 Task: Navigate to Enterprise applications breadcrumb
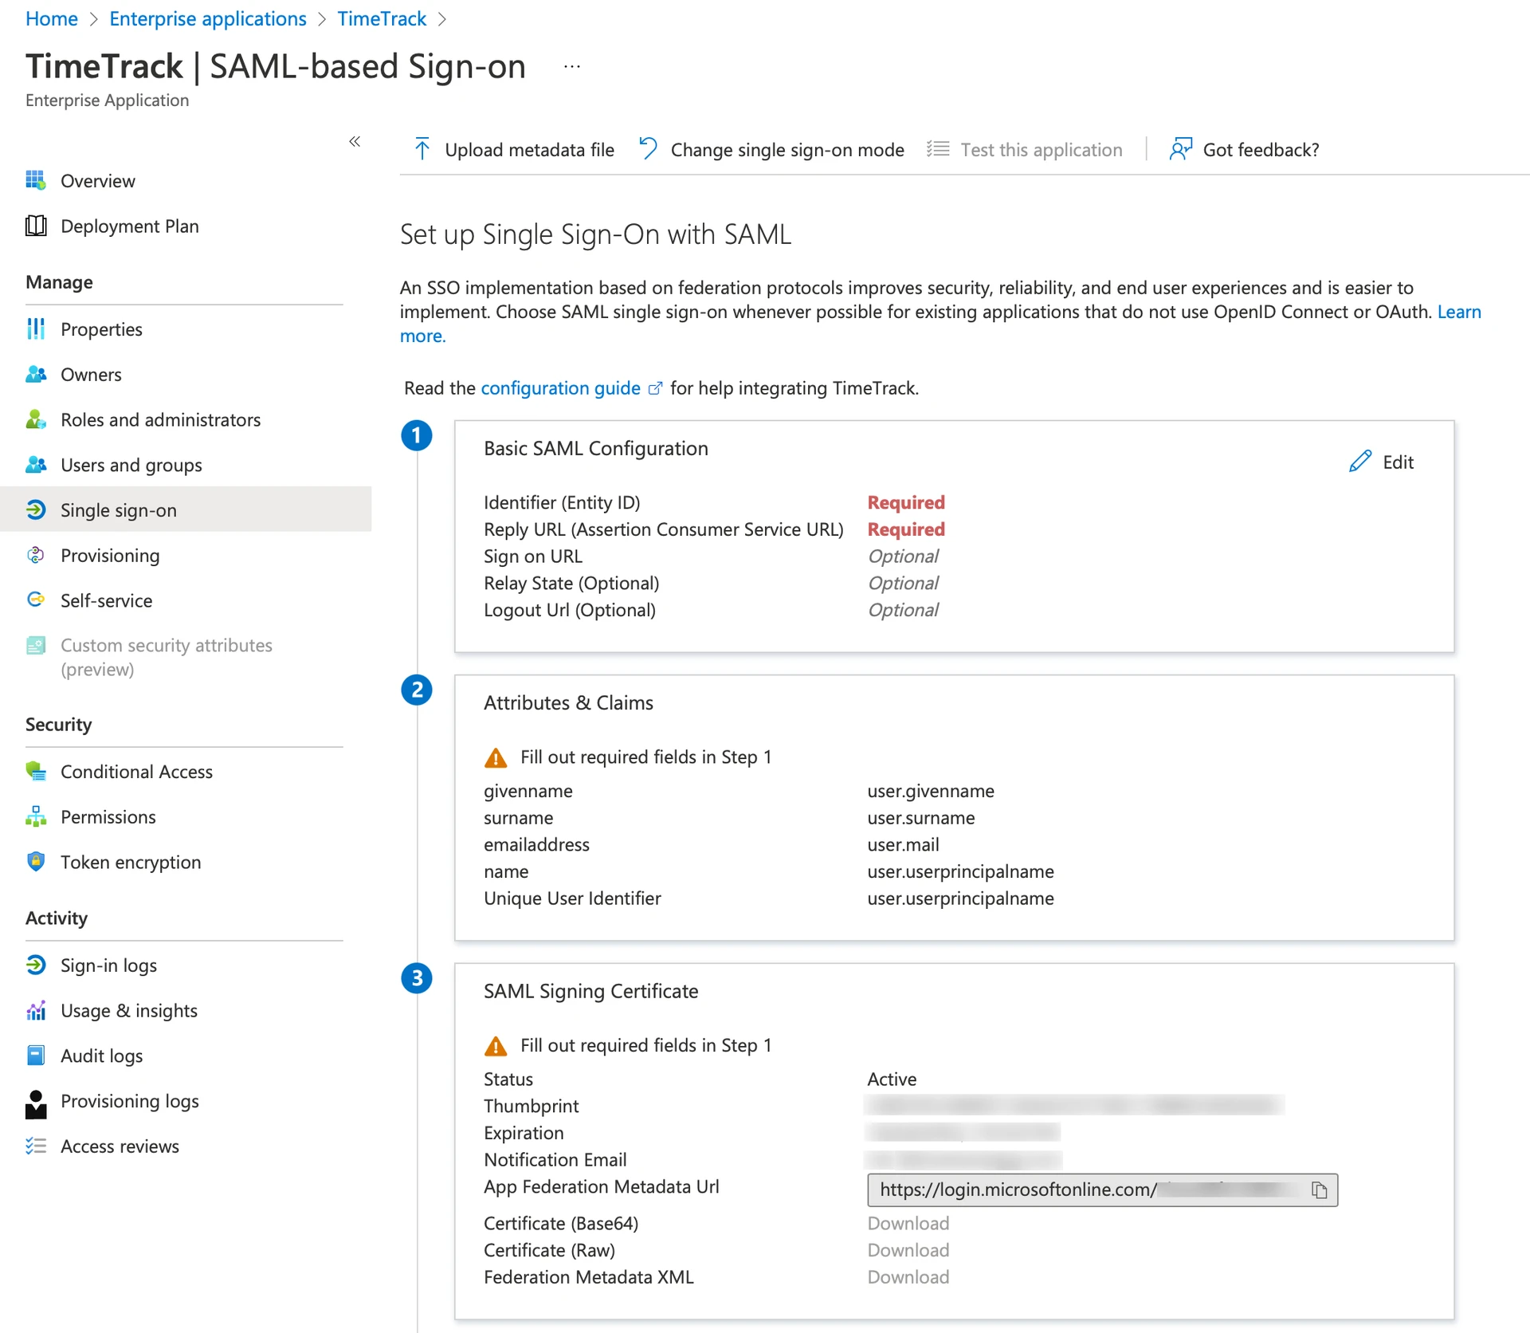pos(207,18)
